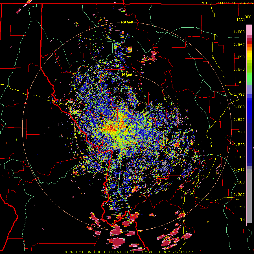The width and height of the screenshot is (254, 254).
Task: Click the 0.573 label on the CC legend
Action: coord(239,132)
